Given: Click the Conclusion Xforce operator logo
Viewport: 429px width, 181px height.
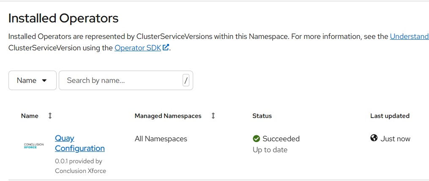Looking at the screenshot, I should (34, 146).
